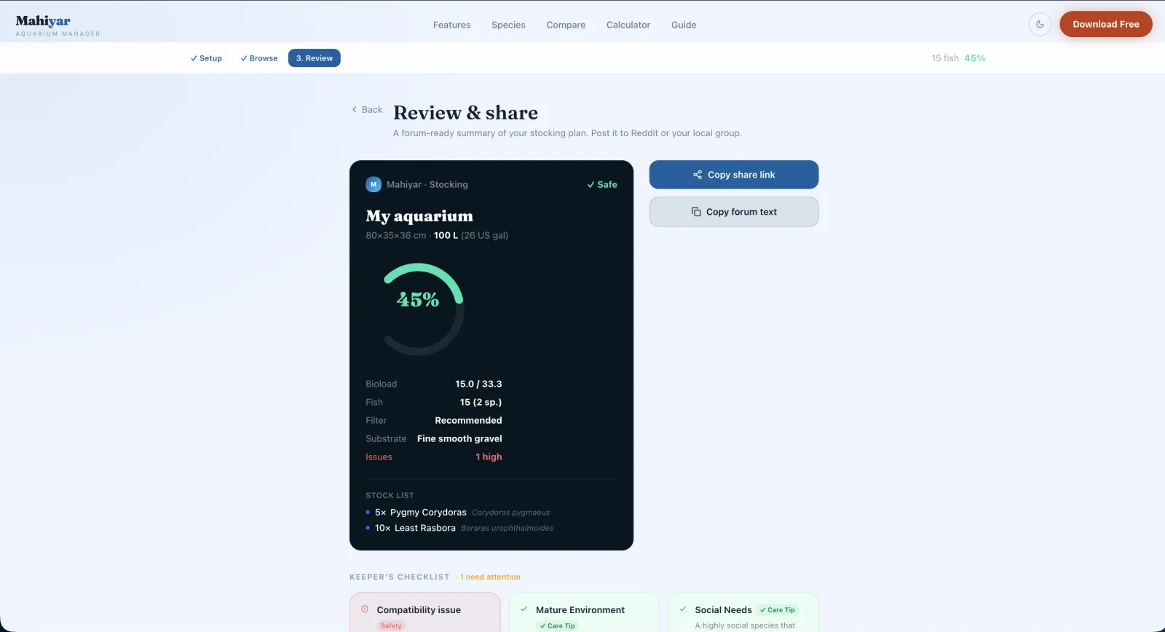Click the Review & share heading
Screen dimensions: 1165x632
(x=466, y=113)
